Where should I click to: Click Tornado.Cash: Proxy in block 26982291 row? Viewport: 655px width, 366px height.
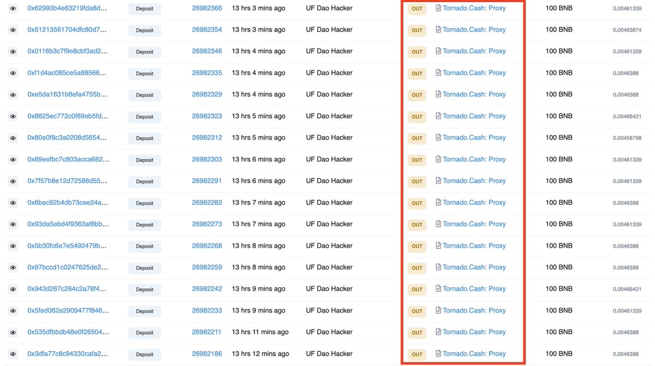coord(474,181)
